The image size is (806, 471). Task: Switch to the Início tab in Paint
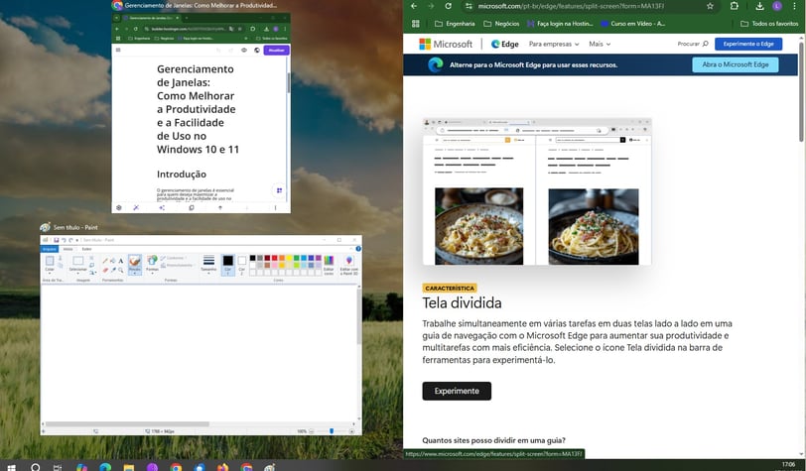[x=67, y=249]
